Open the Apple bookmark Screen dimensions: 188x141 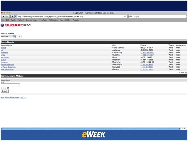(x=13, y=20)
